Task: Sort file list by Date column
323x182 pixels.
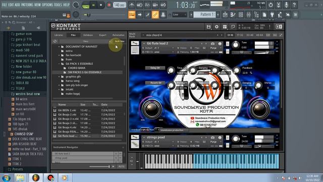Action: [104, 105]
